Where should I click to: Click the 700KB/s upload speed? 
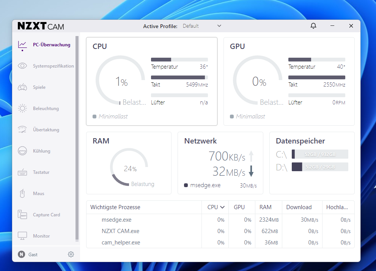227,156
